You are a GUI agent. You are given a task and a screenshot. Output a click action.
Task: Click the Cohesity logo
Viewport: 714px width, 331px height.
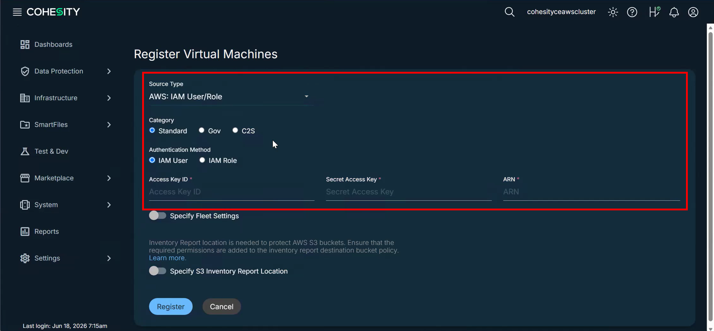pyautogui.click(x=53, y=12)
